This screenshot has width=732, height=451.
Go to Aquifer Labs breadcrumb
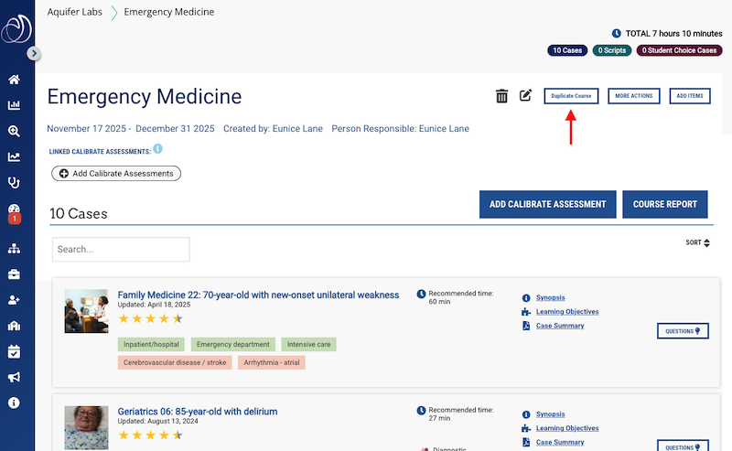click(75, 12)
